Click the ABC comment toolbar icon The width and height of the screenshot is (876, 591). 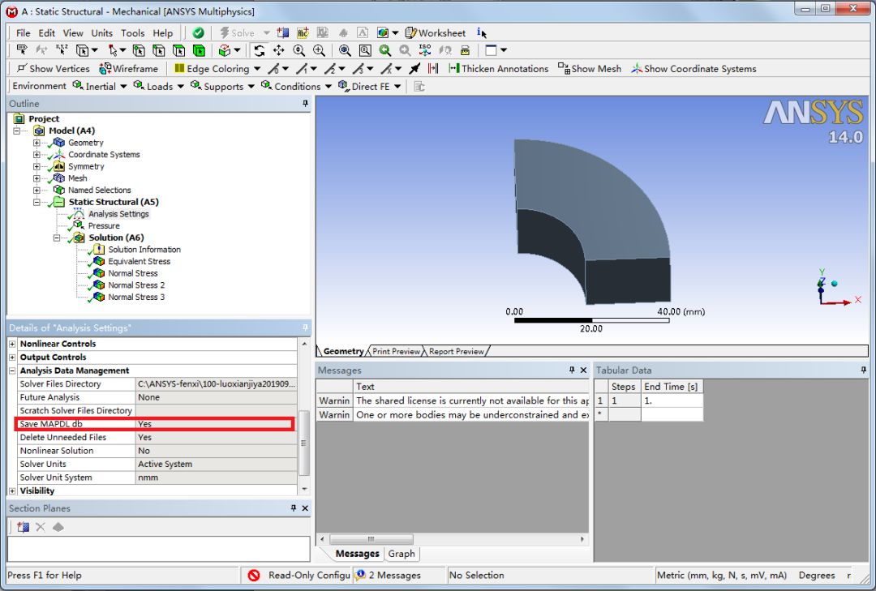pos(303,33)
